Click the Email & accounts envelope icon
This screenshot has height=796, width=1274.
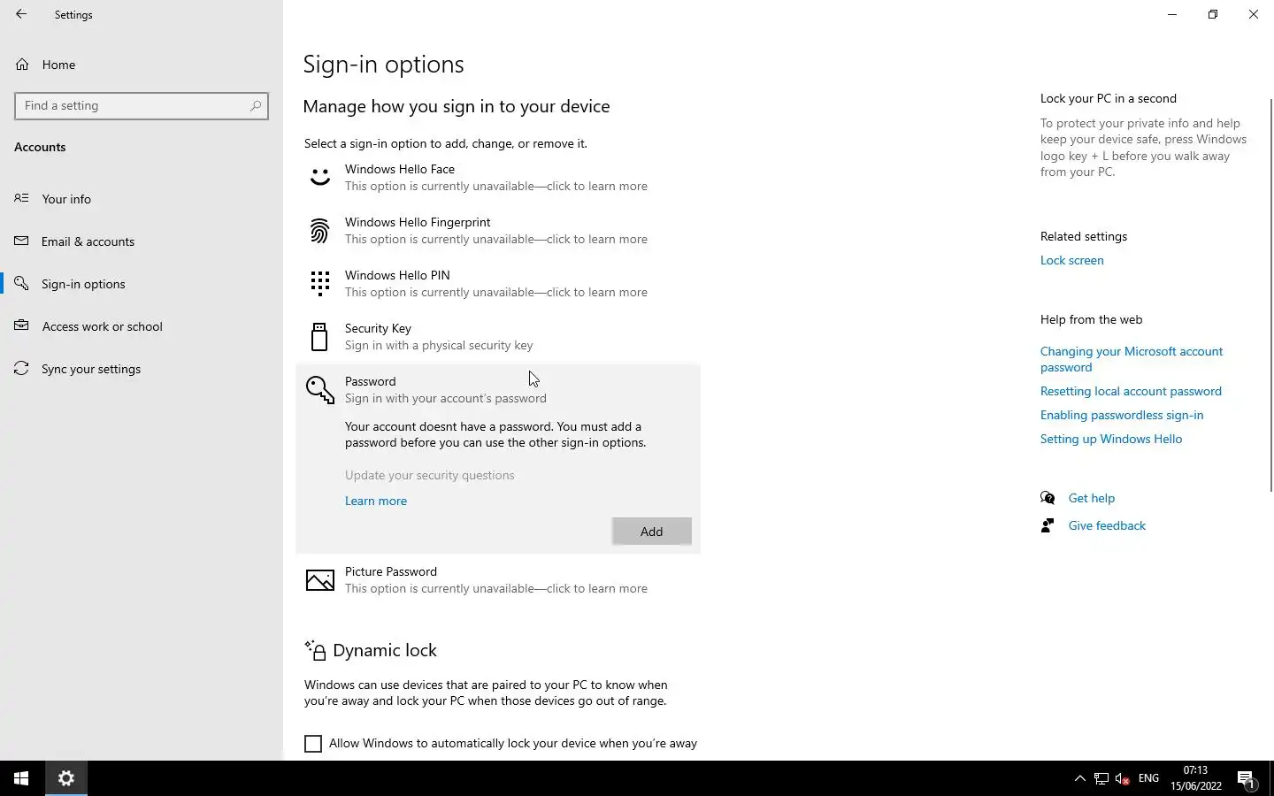pos(22,241)
